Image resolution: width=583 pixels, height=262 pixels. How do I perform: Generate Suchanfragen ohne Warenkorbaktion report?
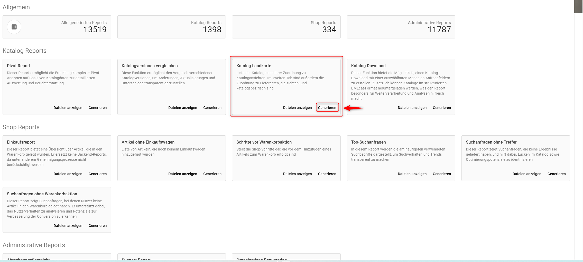(98, 226)
